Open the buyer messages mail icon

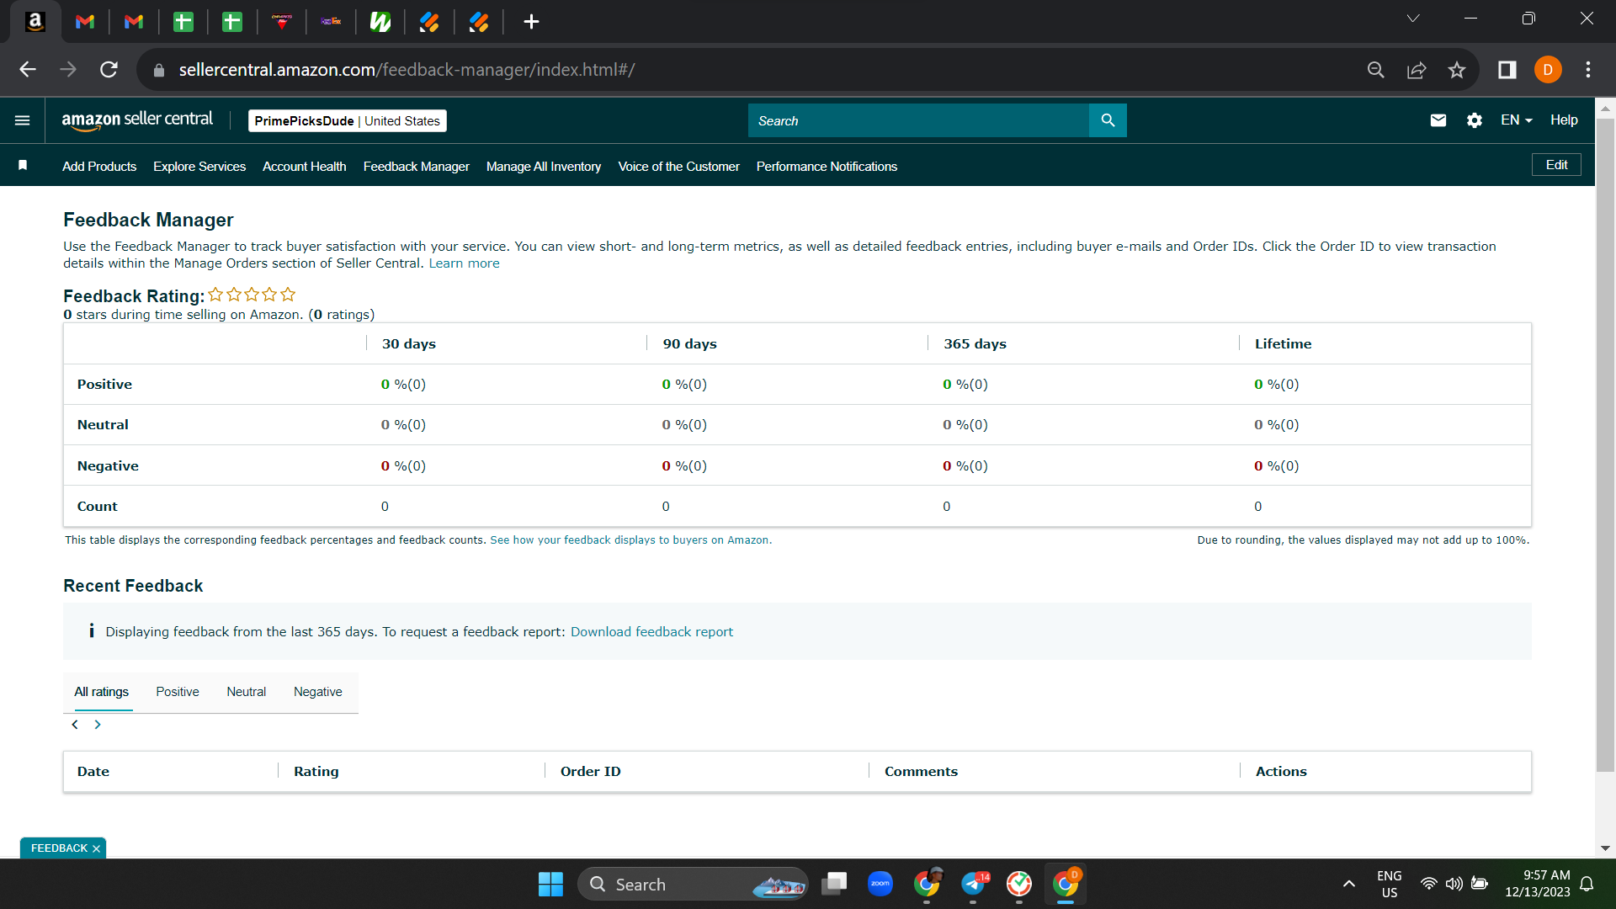[x=1438, y=120]
